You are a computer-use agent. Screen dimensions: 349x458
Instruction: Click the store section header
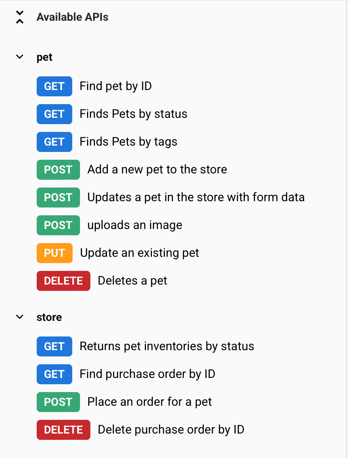click(x=49, y=317)
